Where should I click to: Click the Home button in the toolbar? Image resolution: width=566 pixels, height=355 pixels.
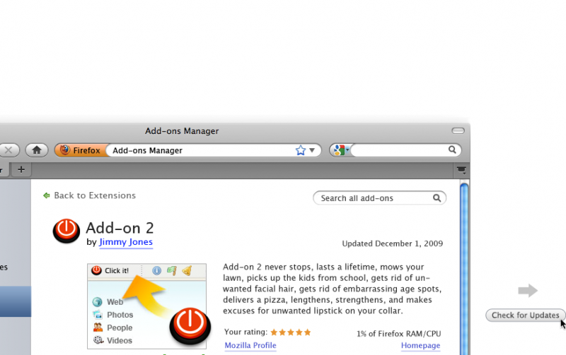click(x=36, y=150)
